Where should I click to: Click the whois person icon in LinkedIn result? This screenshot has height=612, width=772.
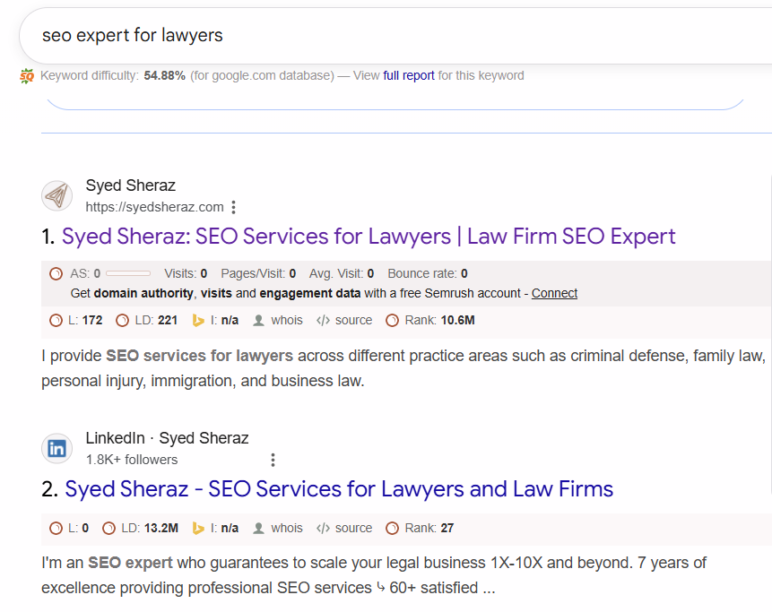pos(258,529)
